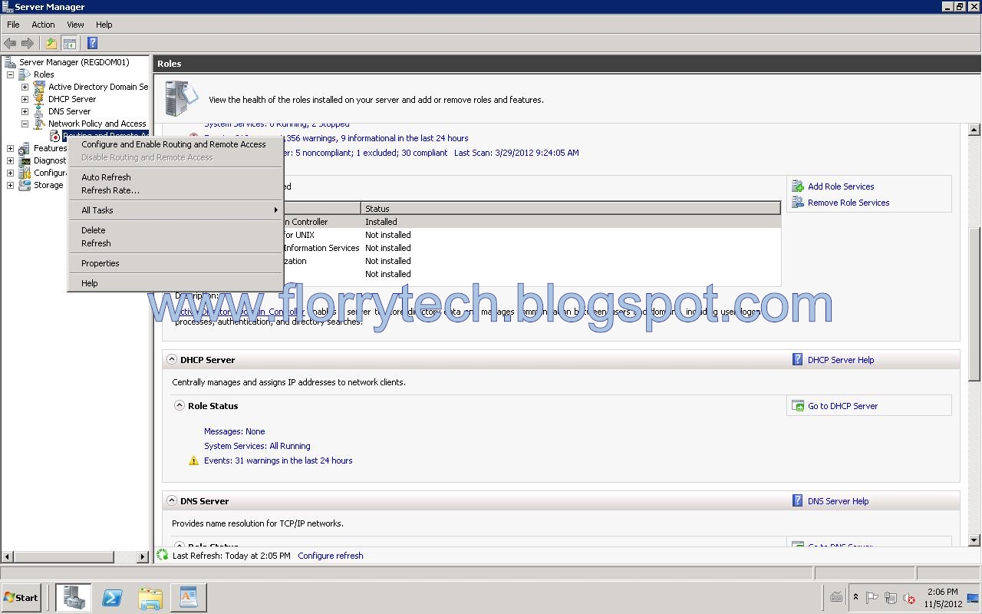Open the DHCP Server Help link
This screenshot has height=614, width=982.
coord(841,360)
